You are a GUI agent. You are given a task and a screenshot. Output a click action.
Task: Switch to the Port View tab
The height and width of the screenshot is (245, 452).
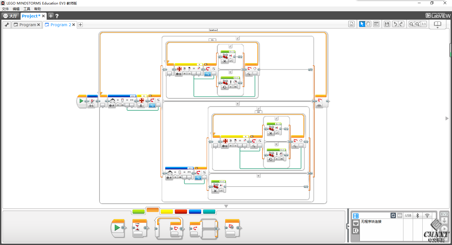356,223
